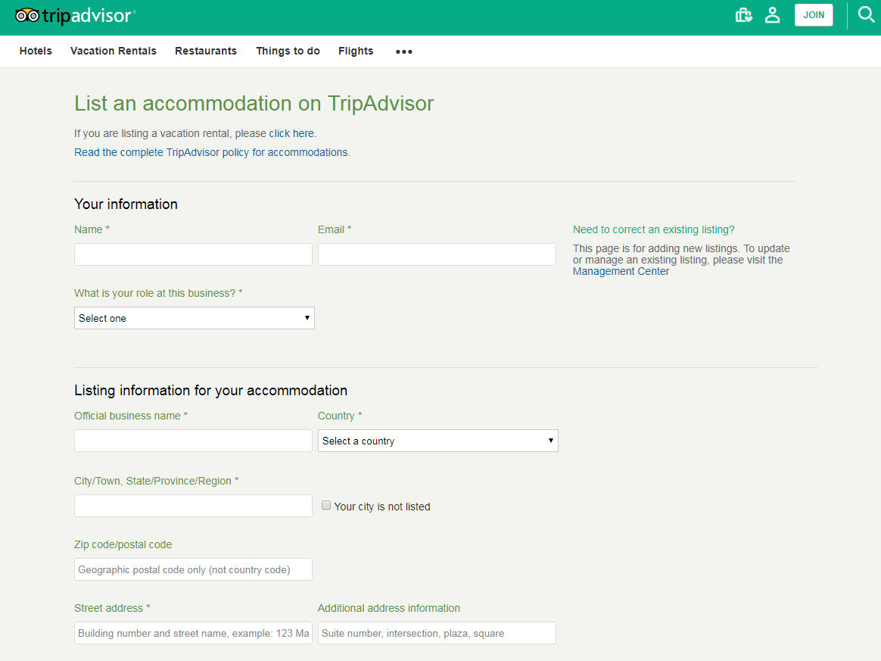
Task: Open the complete TripAdvisor policy link
Action: pyautogui.click(x=212, y=153)
